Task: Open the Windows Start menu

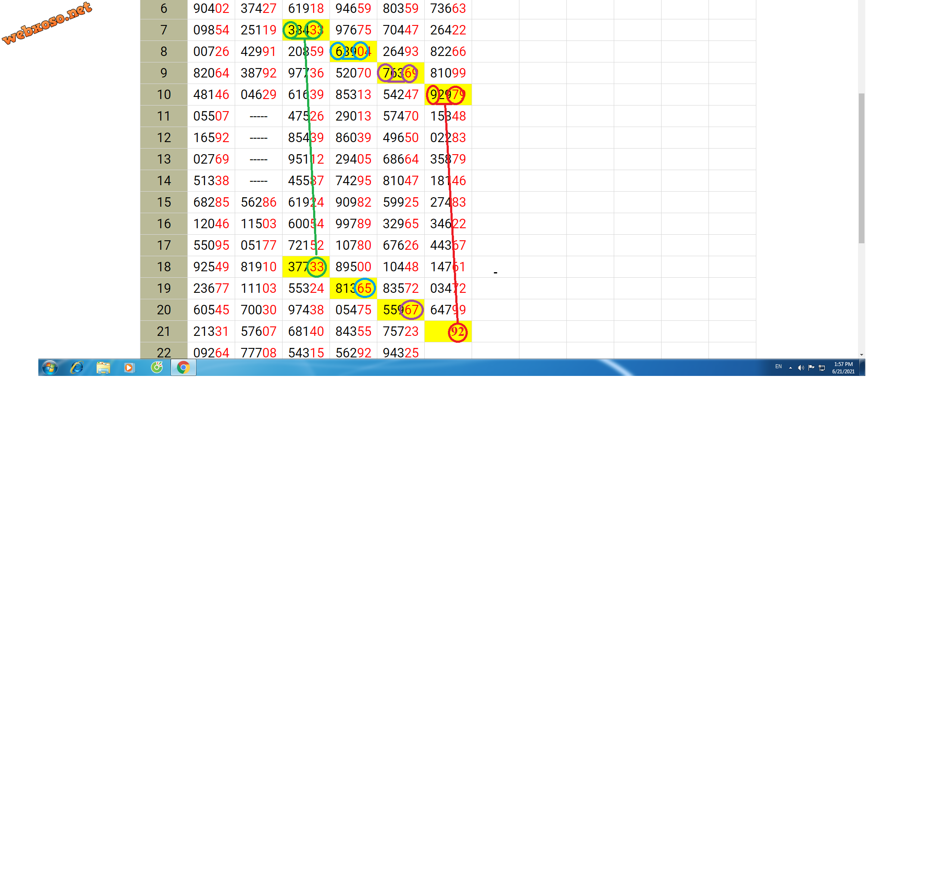Action: (x=50, y=367)
